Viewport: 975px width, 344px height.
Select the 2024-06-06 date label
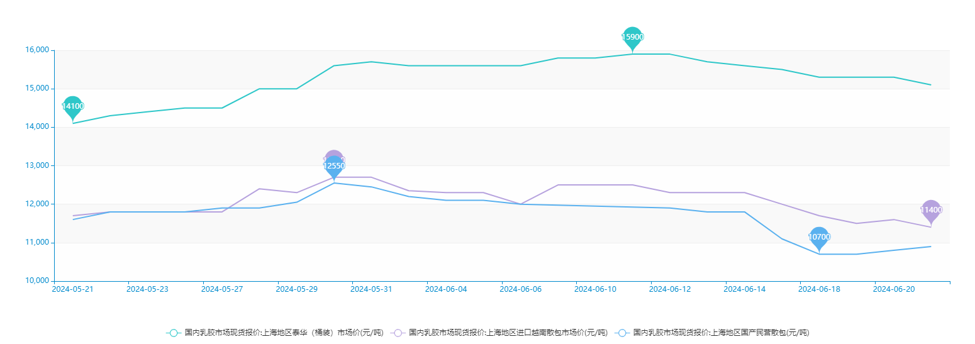click(520, 289)
